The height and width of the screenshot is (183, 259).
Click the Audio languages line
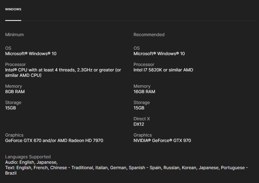coord(31,162)
